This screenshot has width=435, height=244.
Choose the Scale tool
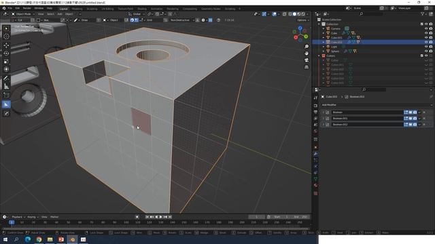(x=6, y=61)
